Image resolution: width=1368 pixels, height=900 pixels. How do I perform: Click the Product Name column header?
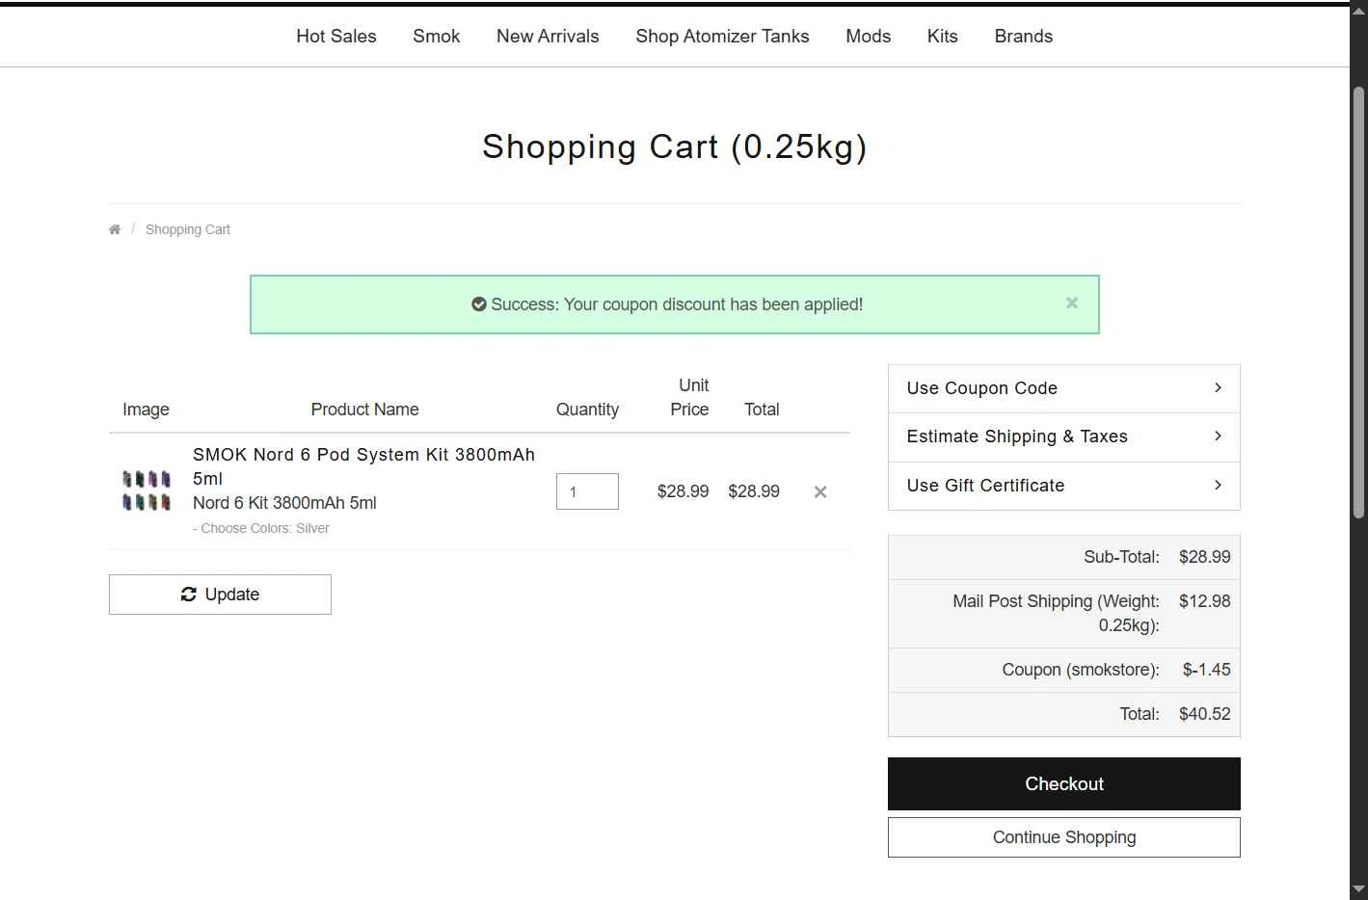point(364,410)
